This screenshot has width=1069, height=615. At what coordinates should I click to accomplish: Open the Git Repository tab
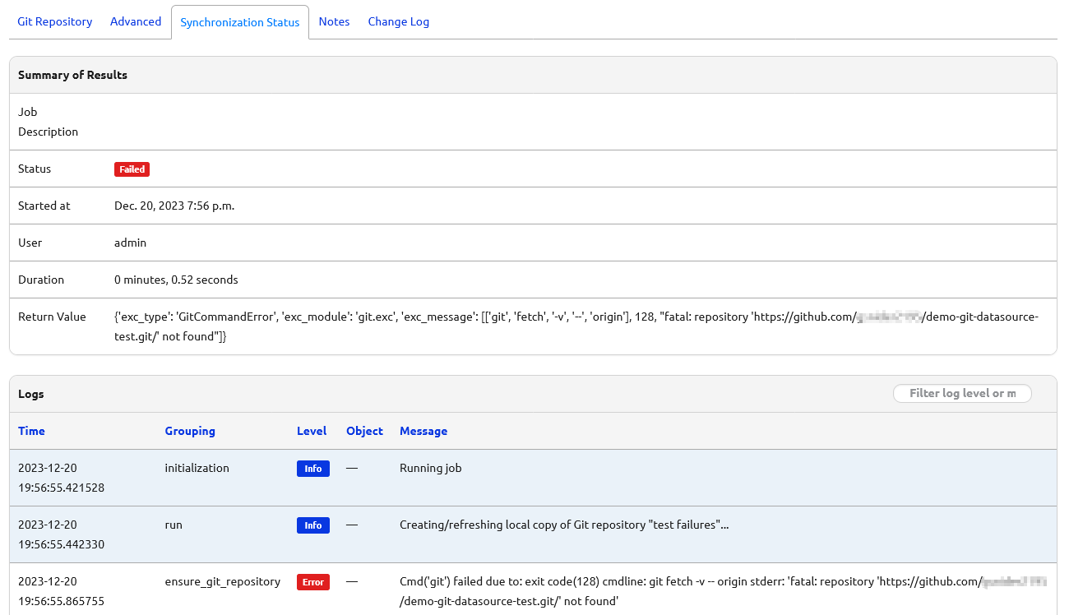point(55,22)
